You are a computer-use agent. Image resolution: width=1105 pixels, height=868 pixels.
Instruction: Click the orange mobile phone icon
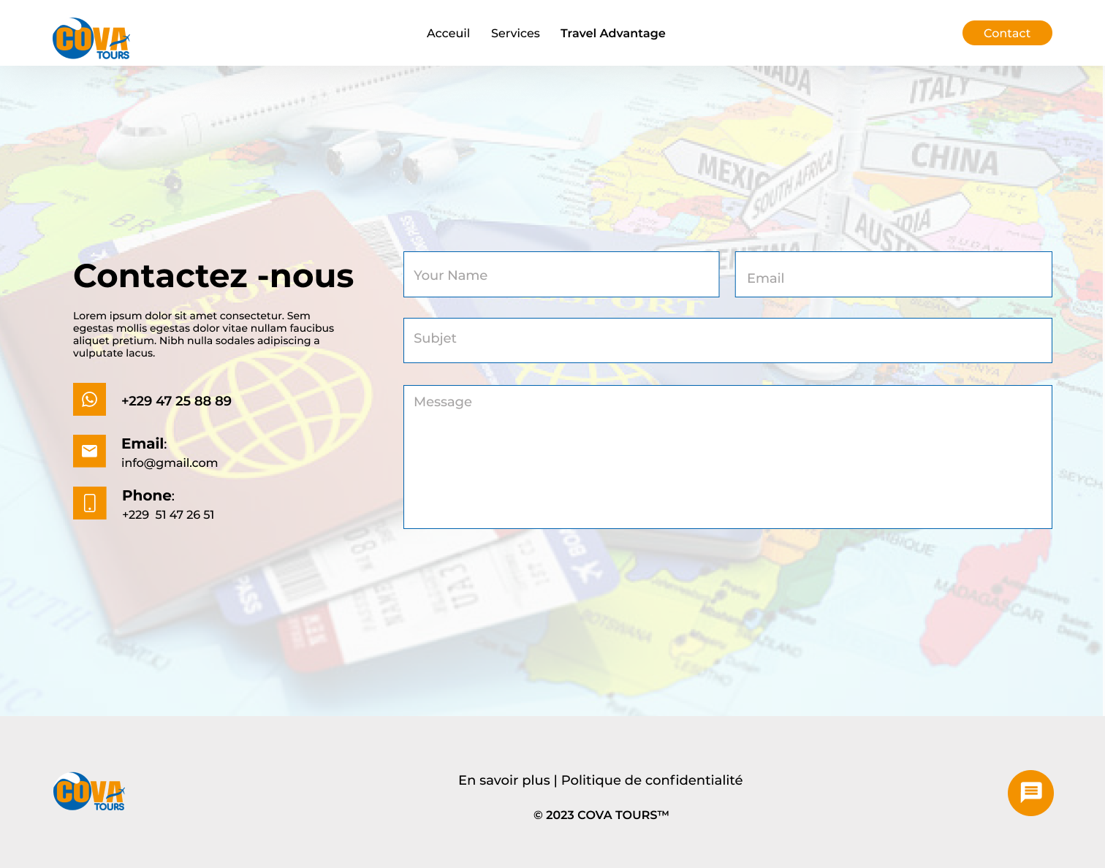[x=89, y=503]
